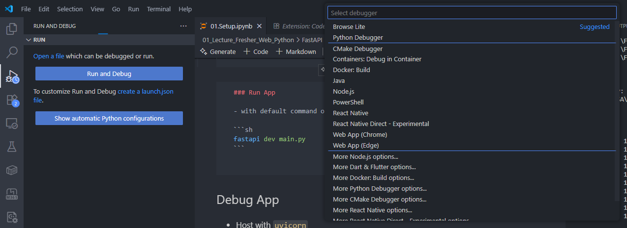Select Docker: Build debugger
Image resolution: width=627 pixels, height=228 pixels.
point(472,70)
